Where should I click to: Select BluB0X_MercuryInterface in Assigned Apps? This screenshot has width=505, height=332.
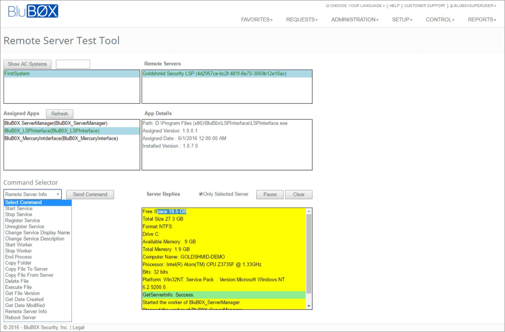click(61, 138)
